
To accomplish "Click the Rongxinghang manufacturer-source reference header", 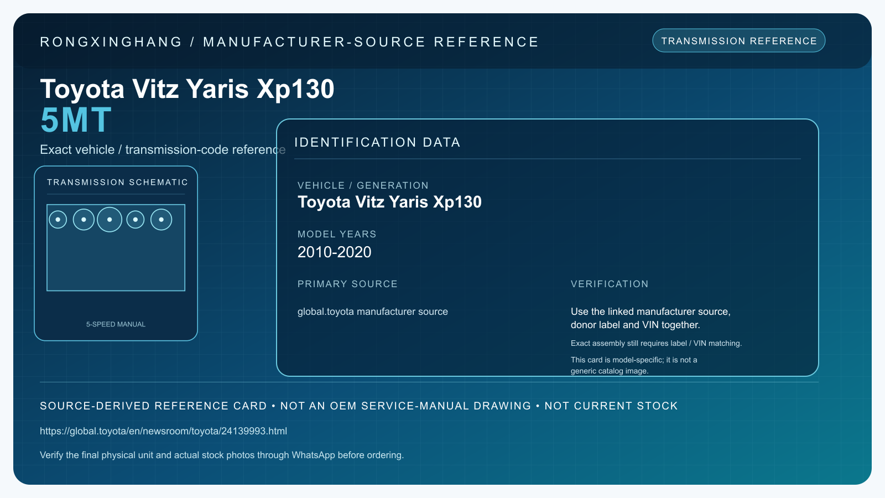I will 289,42.
